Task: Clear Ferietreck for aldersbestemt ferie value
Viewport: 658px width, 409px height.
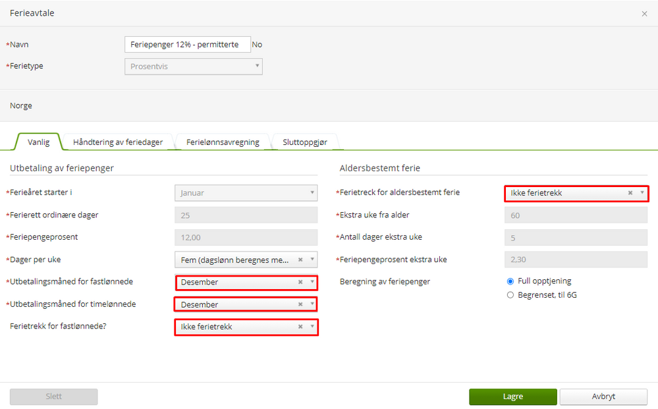Action: [630, 193]
